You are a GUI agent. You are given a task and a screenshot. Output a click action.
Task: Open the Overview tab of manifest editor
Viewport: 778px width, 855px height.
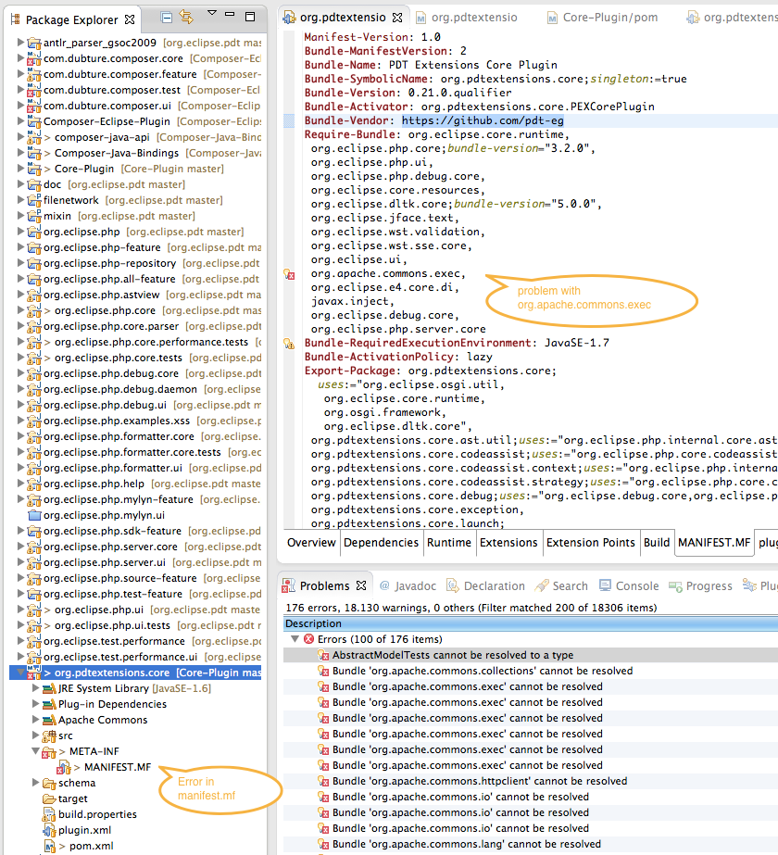click(311, 543)
